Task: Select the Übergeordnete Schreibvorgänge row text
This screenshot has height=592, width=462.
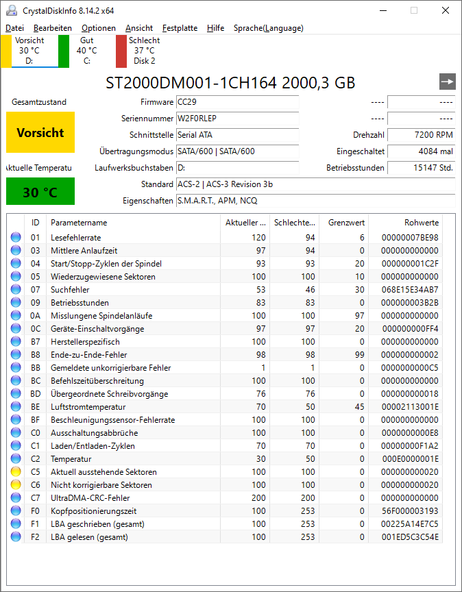Action: [109, 394]
